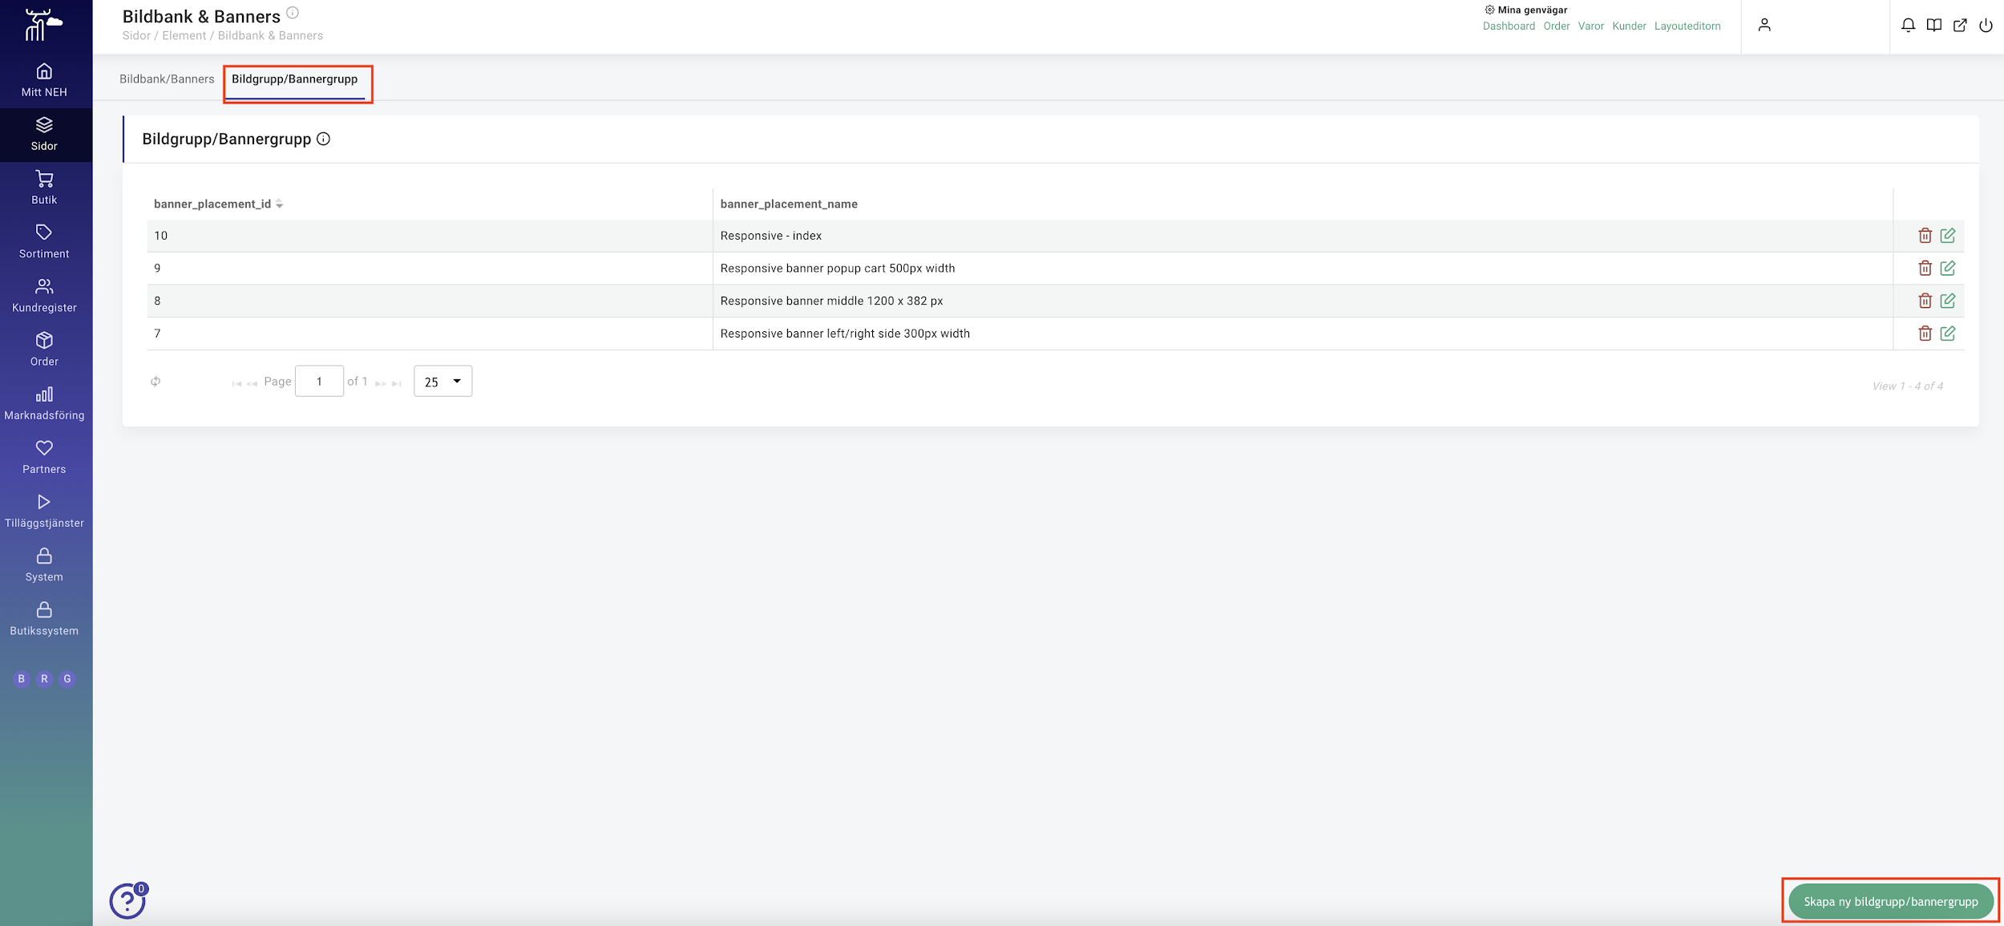Image resolution: width=2004 pixels, height=926 pixels.
Task: Select 'Responsive - index' name cell
Action: (x=1303, y=236)
